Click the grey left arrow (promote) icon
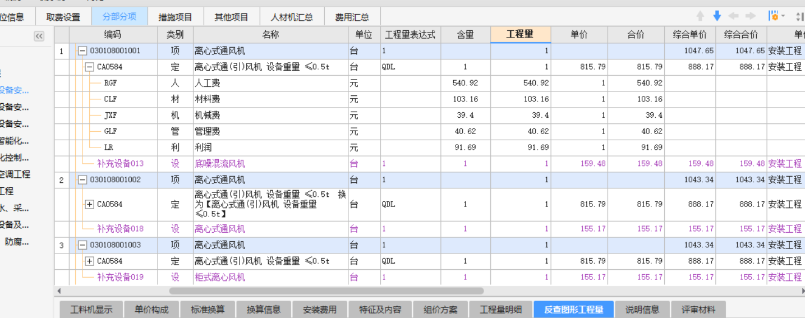The width and height of the screenshot is (805, 318). [733, 16]
